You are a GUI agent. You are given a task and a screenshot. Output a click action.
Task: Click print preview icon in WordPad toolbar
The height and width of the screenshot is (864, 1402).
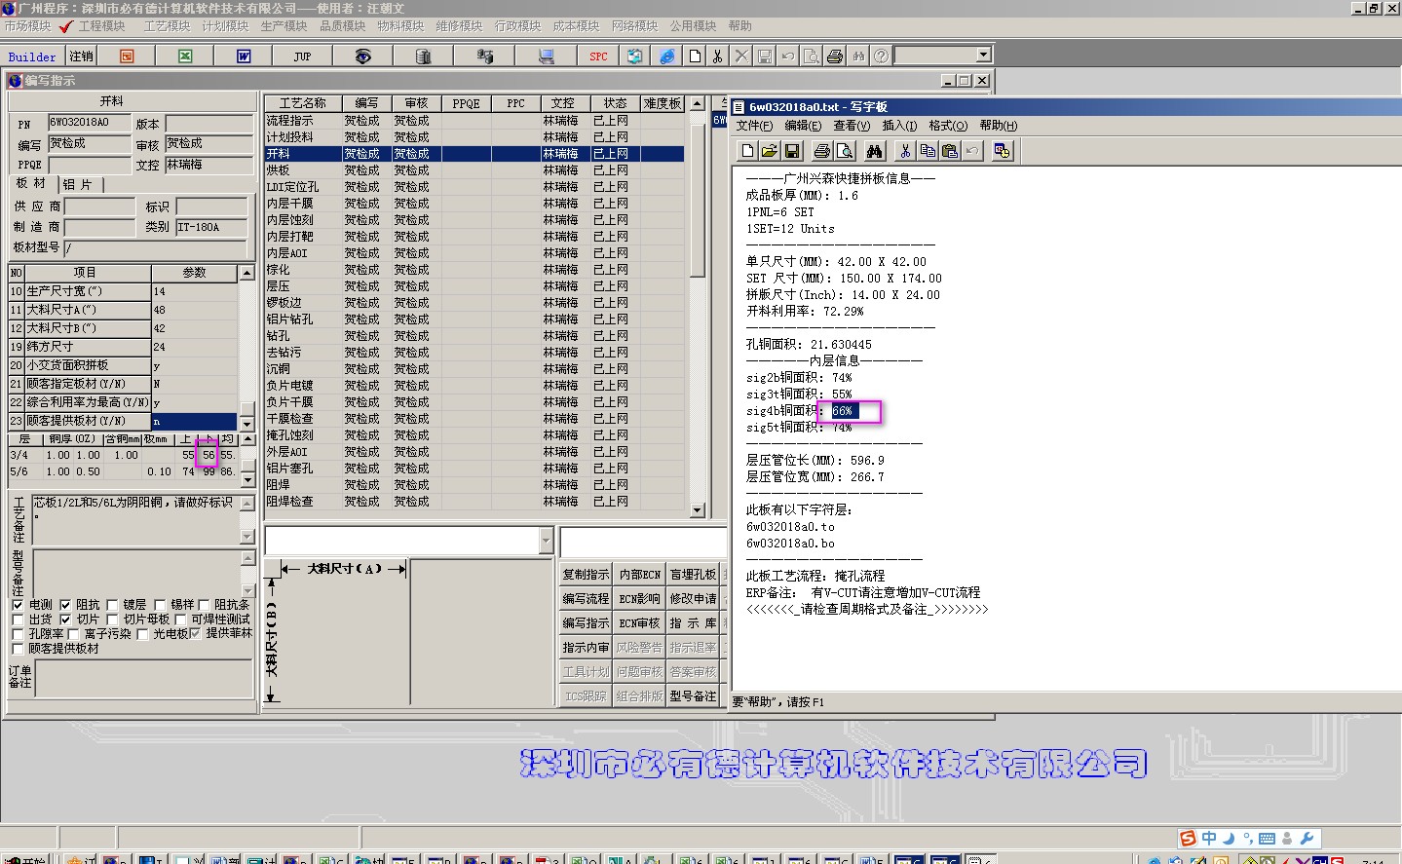[845, 151]
